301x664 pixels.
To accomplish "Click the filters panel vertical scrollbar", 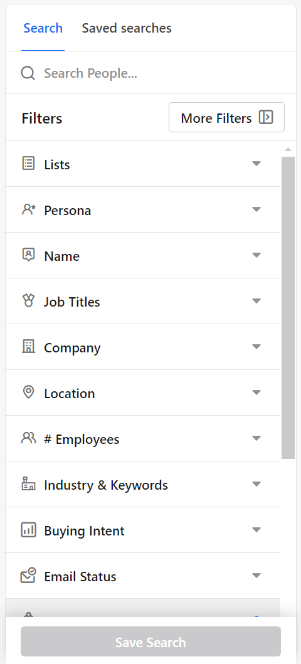I will click(288, 307).
